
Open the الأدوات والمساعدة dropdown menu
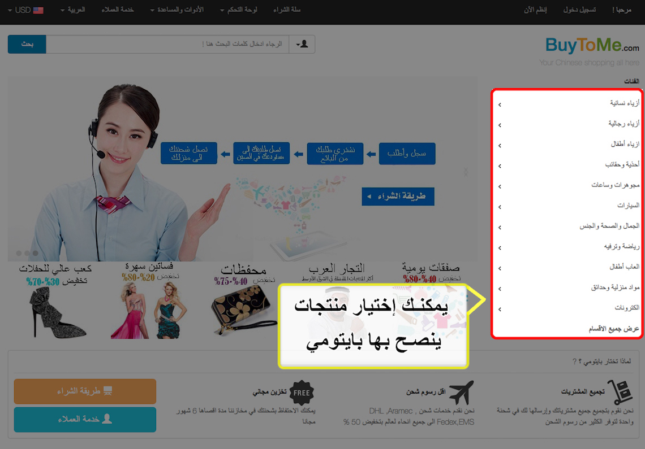click(177, 10)
